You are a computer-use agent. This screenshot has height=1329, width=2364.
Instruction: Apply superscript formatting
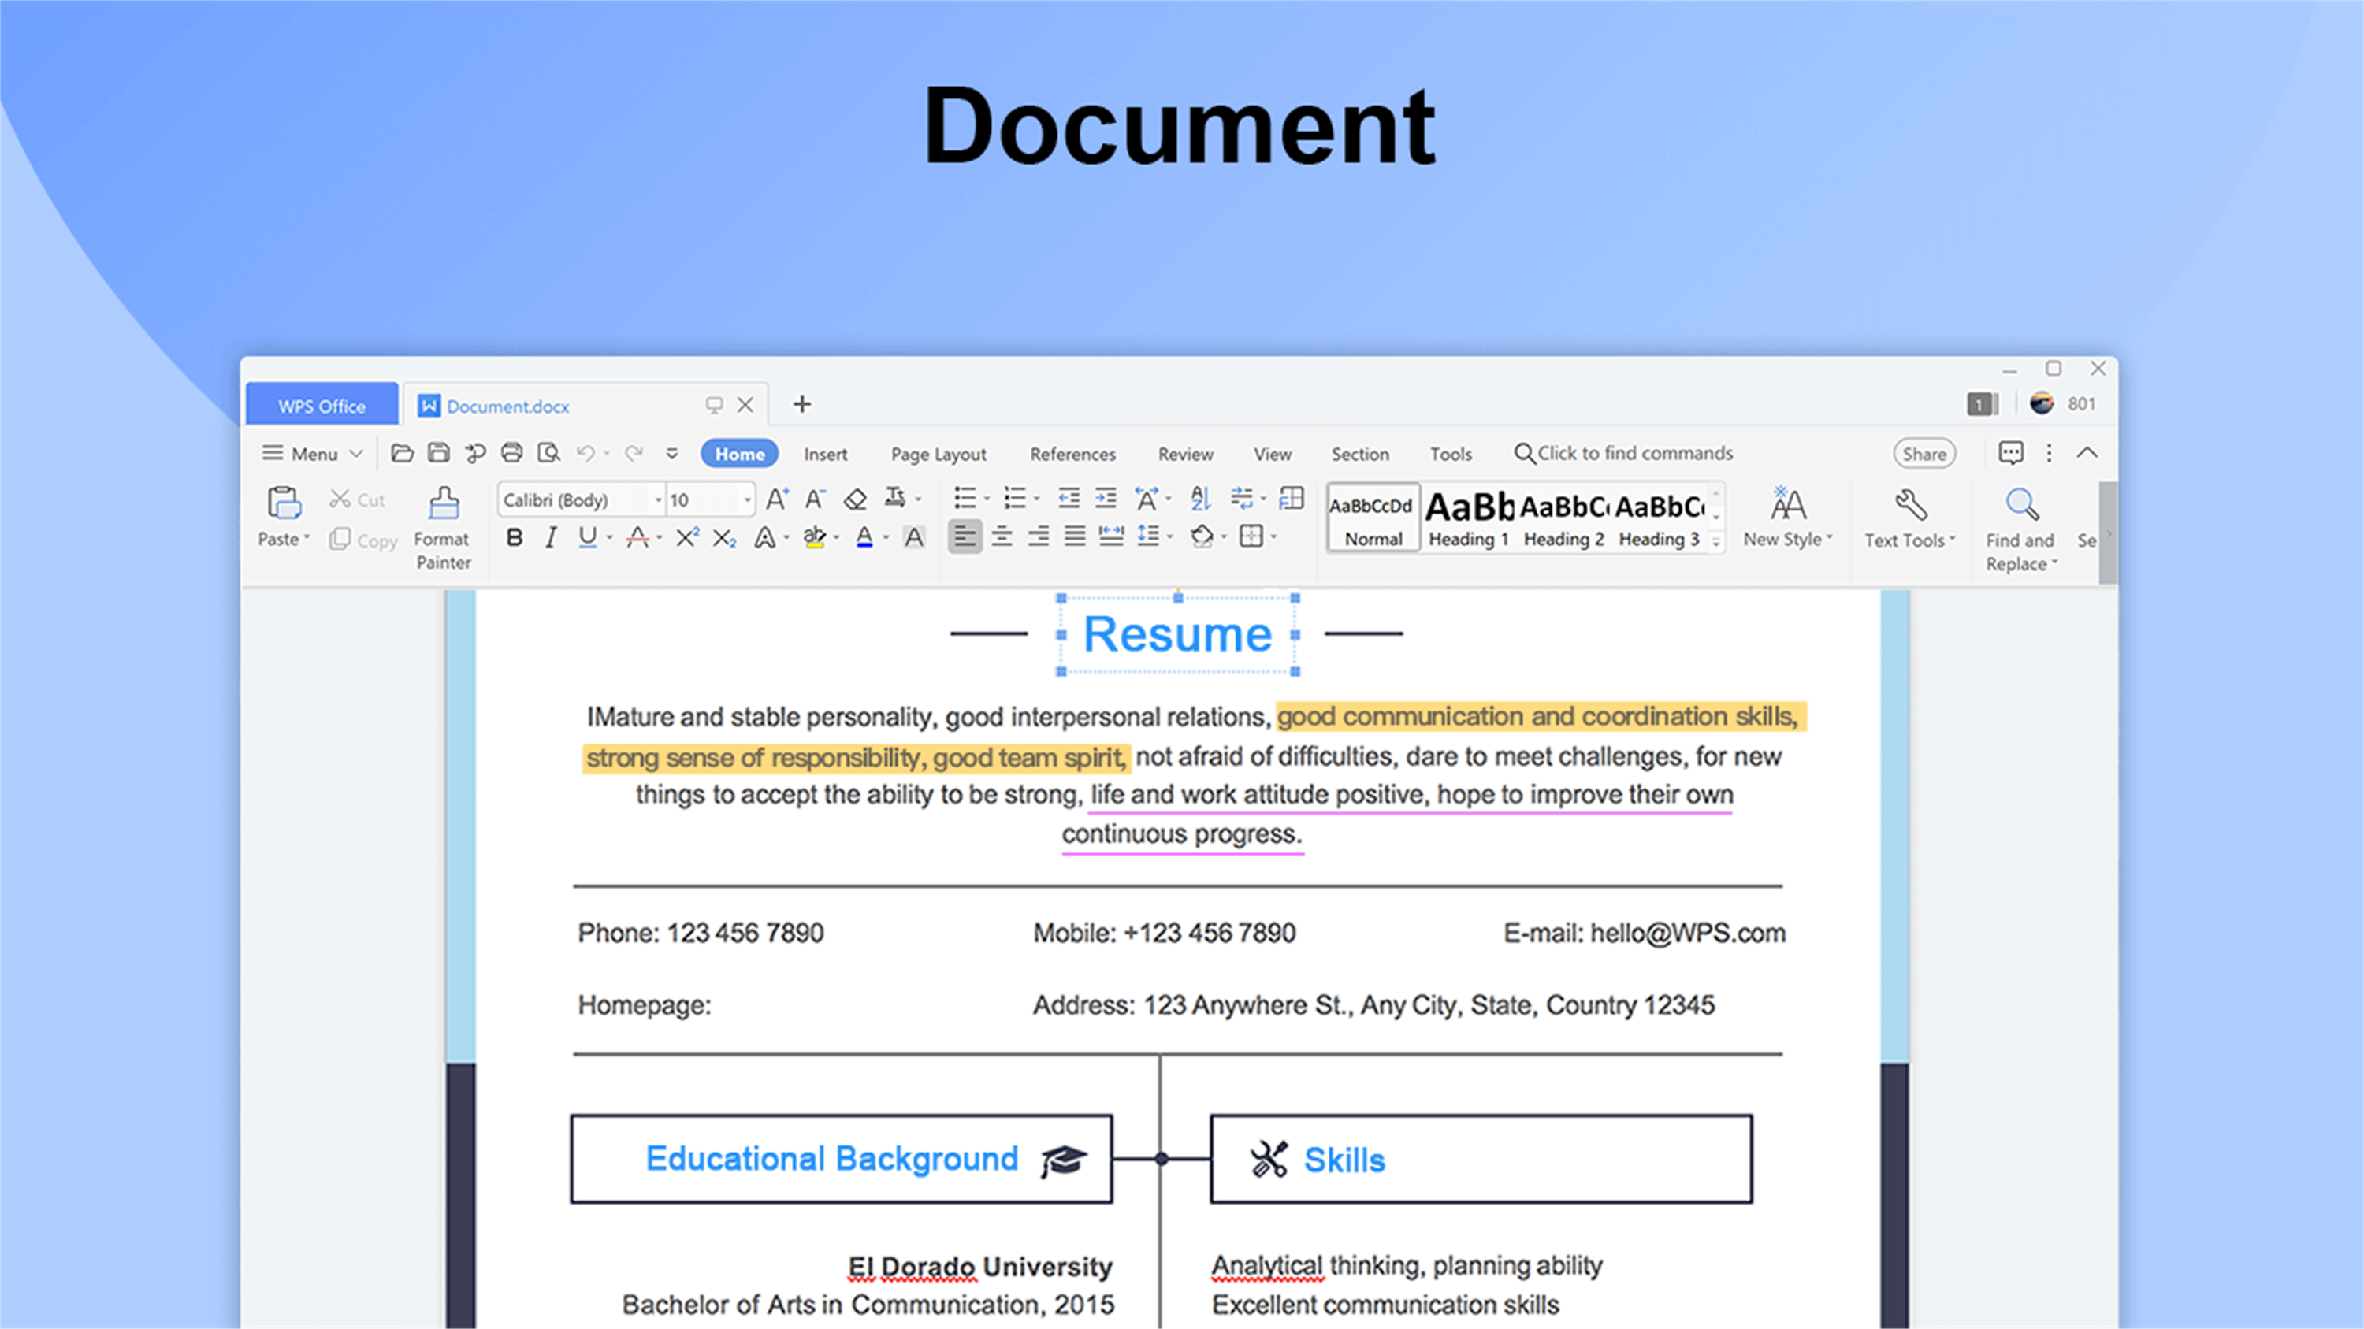(686, 537)
